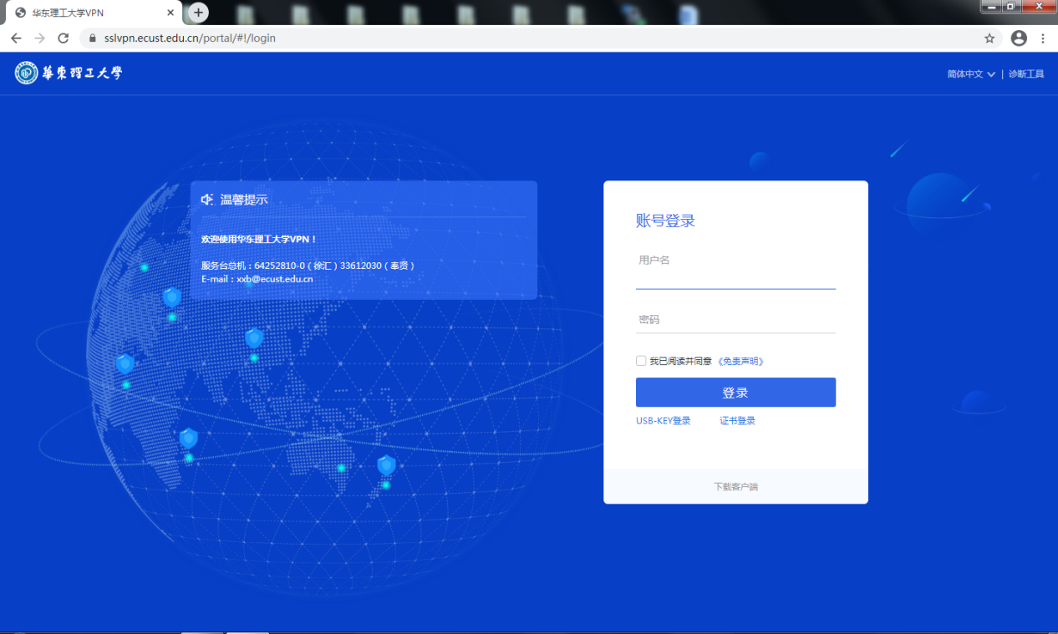Close the 华东理工大学VPN tab
This screenshot has height=634, width=1058.
(x=170, y=13)
